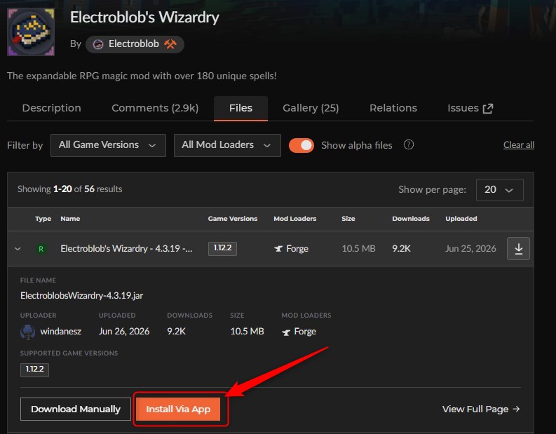Viewport: 556px width, 434px height.
Task: Click the Download Manually button
Action: coord(76,409)
